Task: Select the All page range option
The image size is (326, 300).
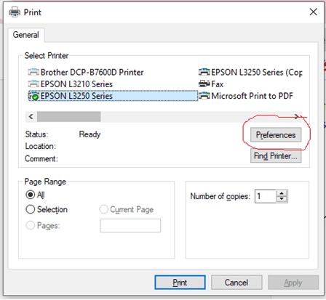Action: (x=31, y=195)
